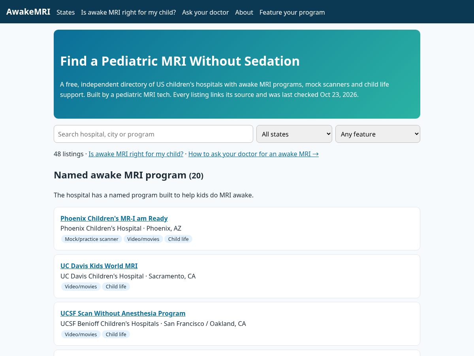474x356 pixels.
Task: Open the About page
Action: [x=244, y=12]
